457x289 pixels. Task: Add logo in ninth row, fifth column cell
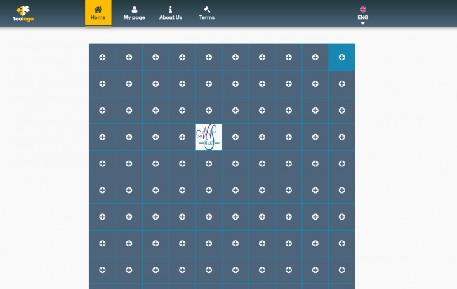pyautogui.click(x=209, y=270)
